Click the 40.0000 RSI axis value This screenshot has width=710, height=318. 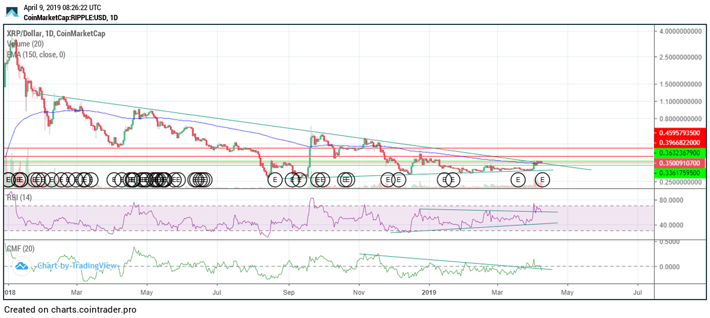tap(671, 225)
